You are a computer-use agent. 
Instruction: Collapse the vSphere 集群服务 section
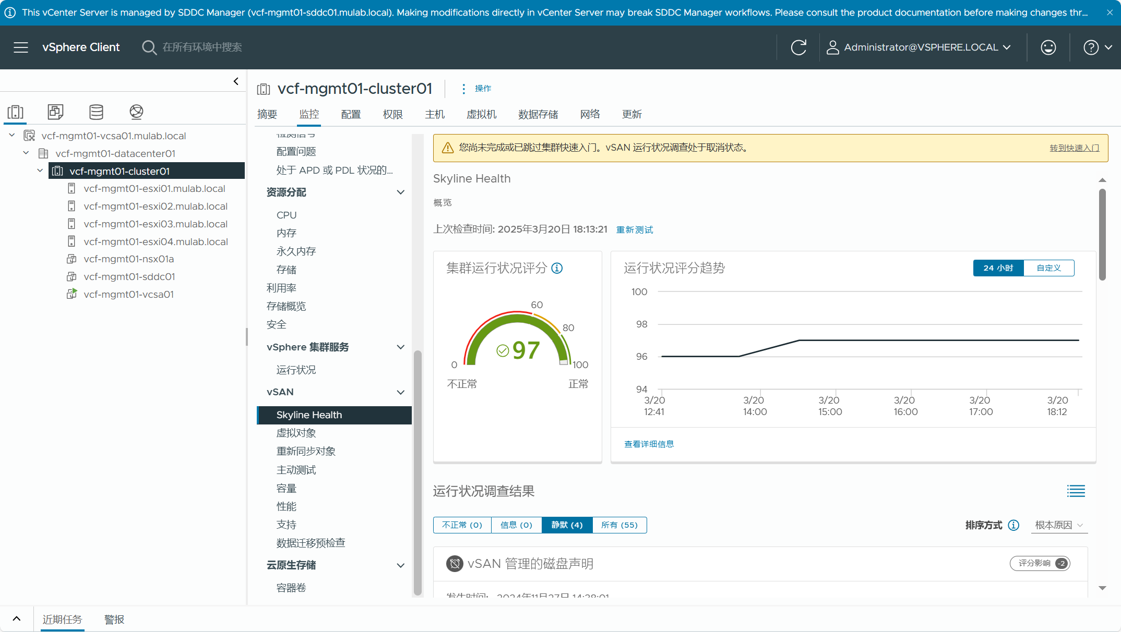coord(400,347)
